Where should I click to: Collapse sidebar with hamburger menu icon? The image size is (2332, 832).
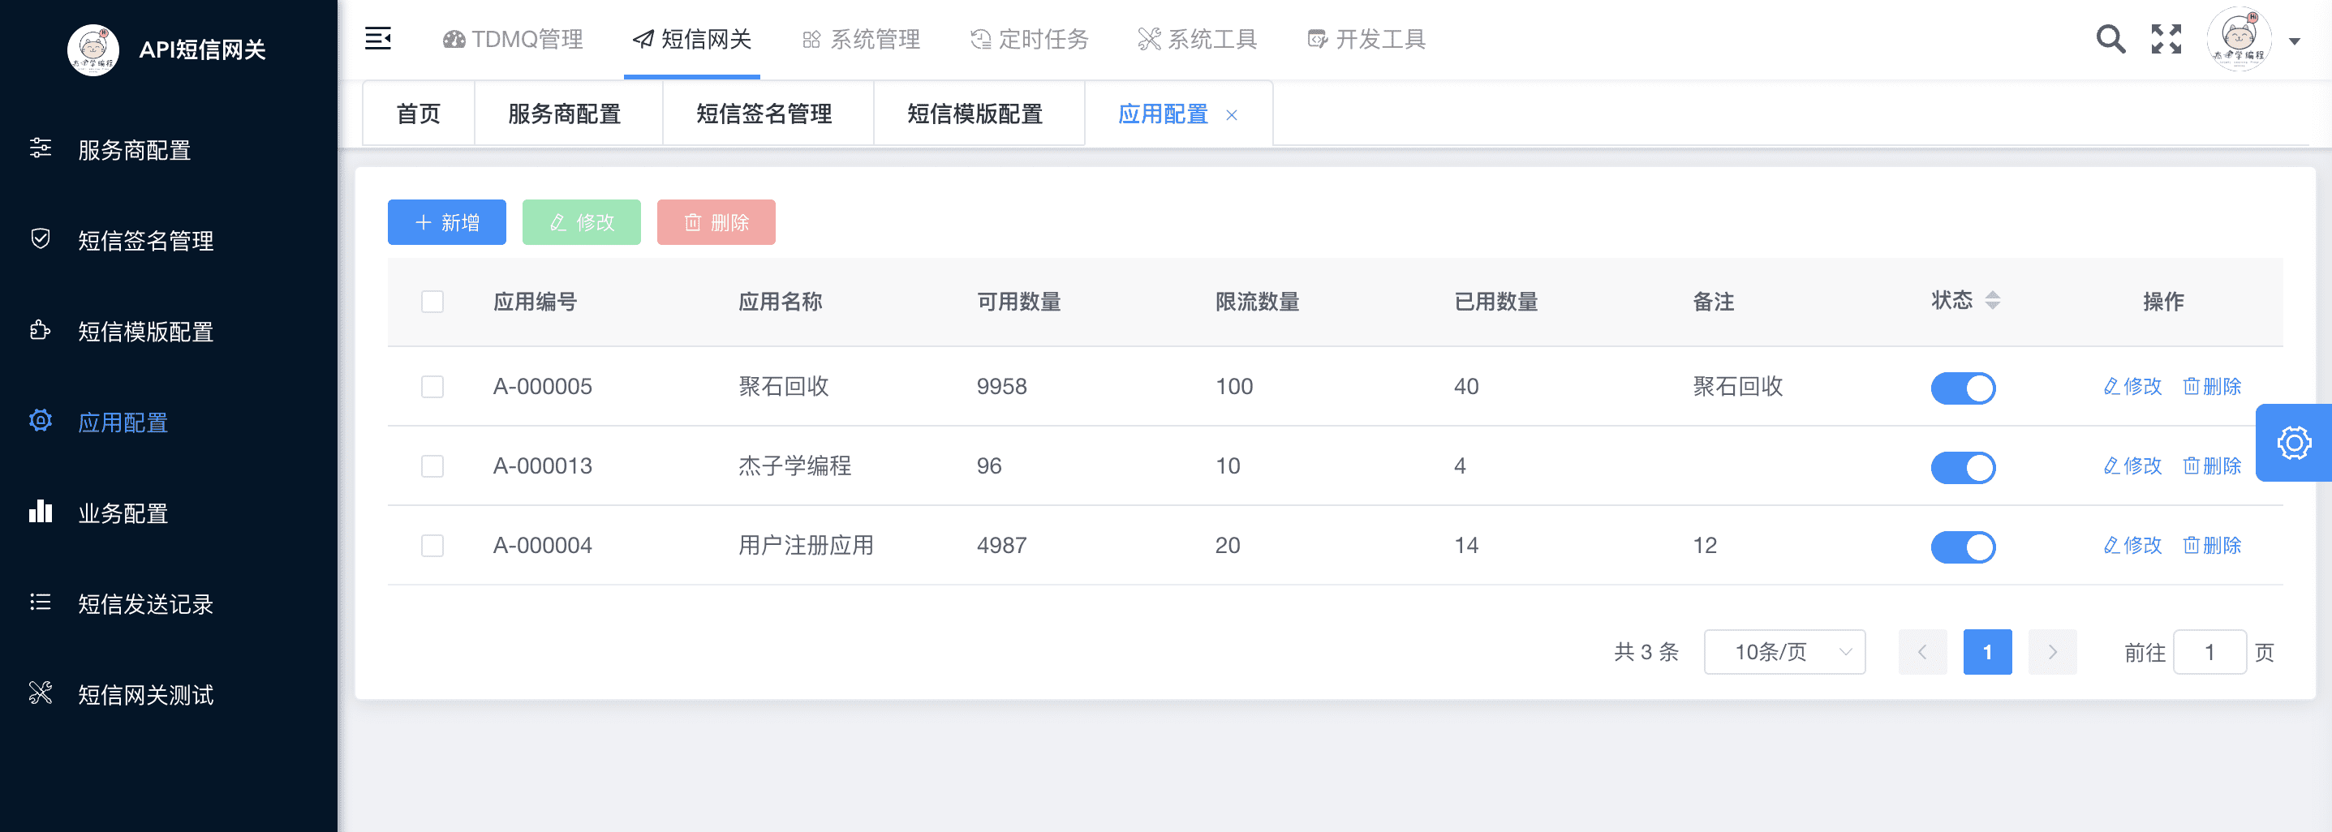[x=377, y=39]
